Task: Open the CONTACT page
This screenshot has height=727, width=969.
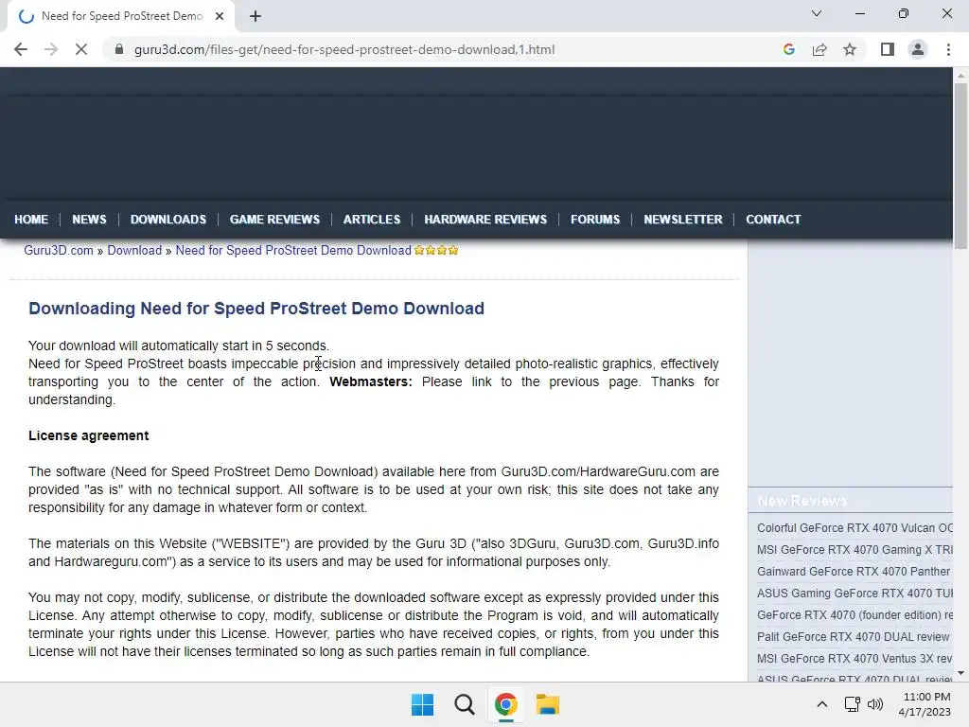Action: [x=773, y=220]
